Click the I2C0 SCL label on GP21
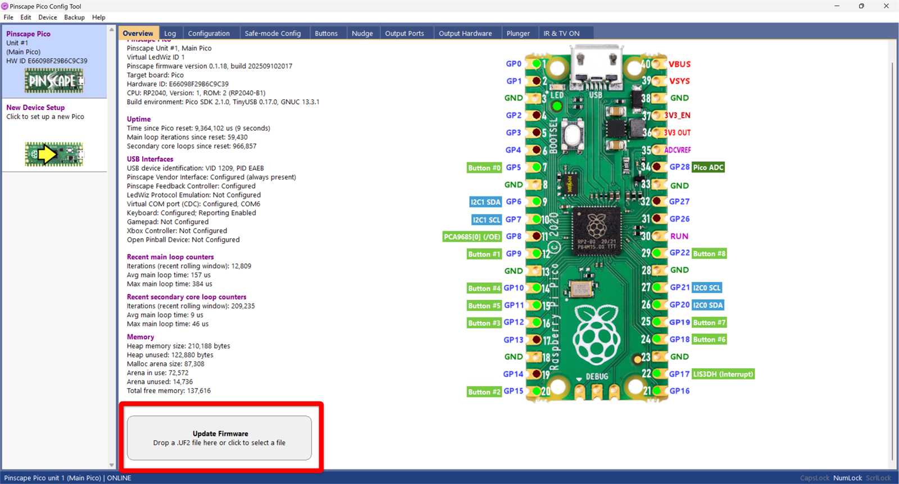The image size is (899, 484). pos(707,288)
